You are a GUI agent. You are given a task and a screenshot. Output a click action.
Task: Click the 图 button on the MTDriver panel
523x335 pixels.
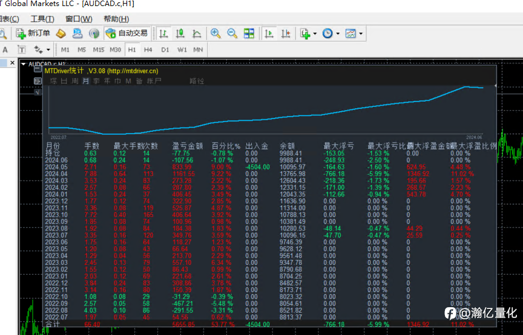click(38, 81)
